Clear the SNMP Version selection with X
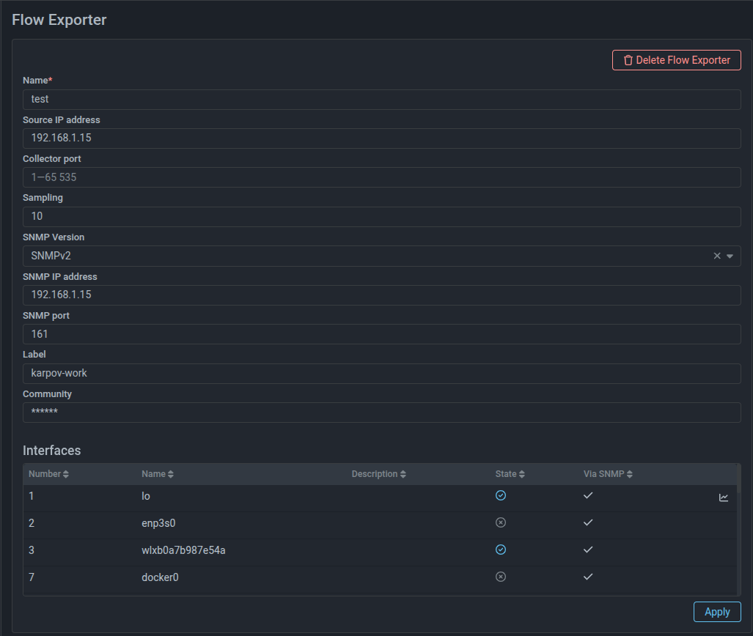 click(x=717, y=256)
